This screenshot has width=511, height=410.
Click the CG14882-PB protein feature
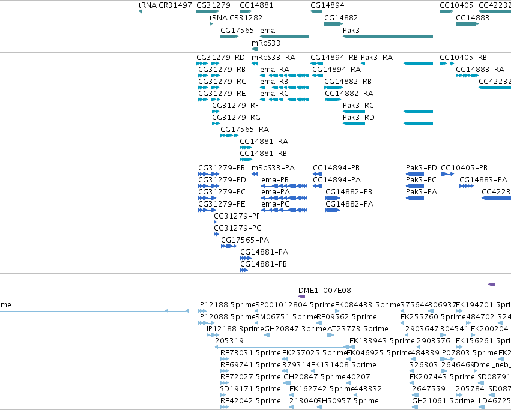(333, 198)
